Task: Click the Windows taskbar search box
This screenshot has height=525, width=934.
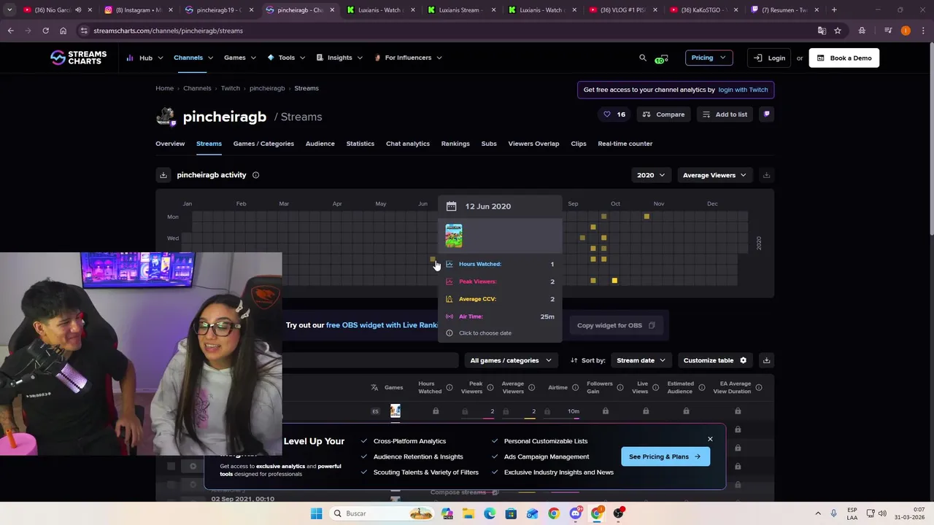Action: 382,513
